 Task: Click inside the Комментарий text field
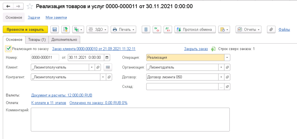[130, 119]
